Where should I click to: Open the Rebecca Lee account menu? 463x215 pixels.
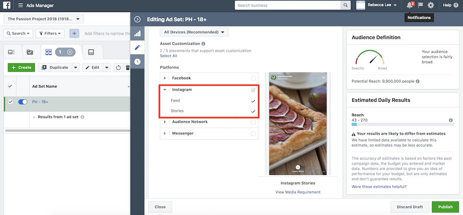tap(382, 5)
